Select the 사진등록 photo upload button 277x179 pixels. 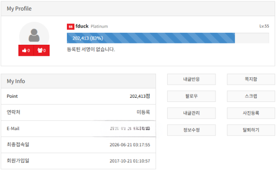pyautogui.click(x=251, y=113)
